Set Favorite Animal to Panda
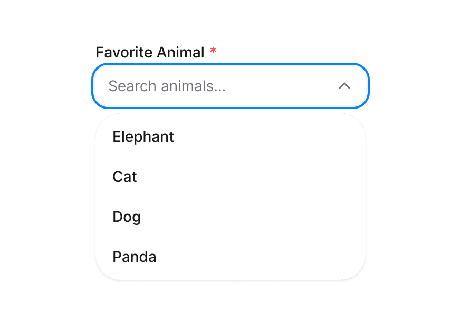The height and width of the screenshot is (313, 461). tap(135, 257)
